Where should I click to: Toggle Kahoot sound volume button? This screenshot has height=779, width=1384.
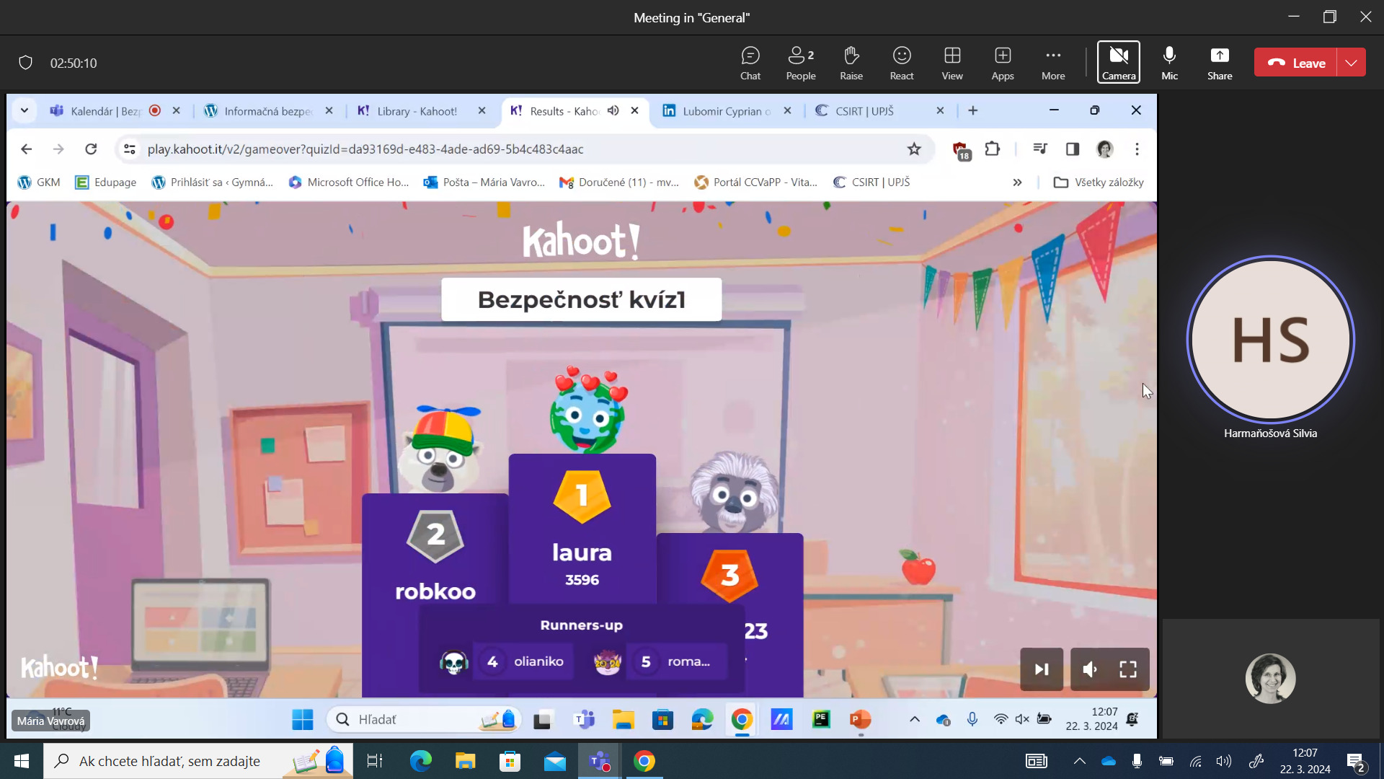(x=1091, y=669)
